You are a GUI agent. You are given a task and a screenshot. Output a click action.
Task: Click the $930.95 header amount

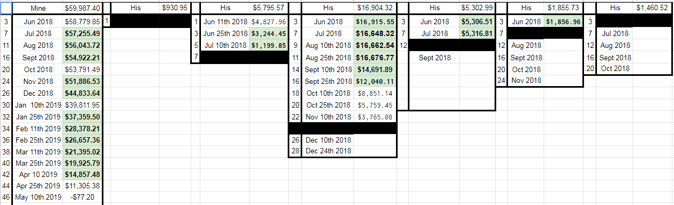(175, 8)
